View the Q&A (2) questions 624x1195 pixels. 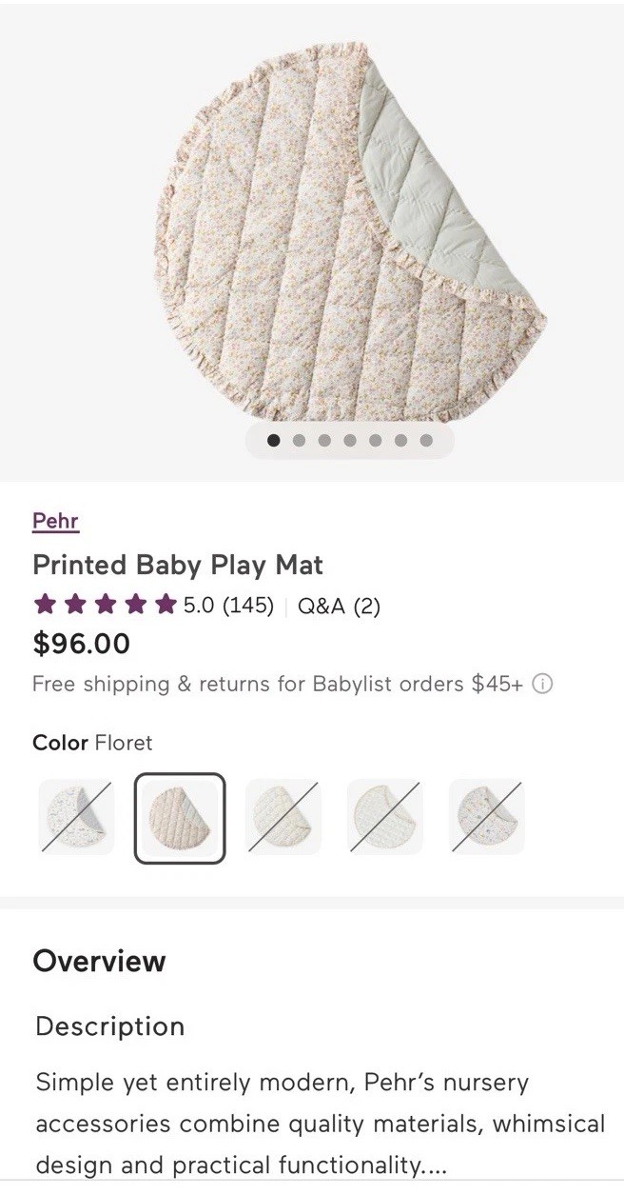pos(339,606)
